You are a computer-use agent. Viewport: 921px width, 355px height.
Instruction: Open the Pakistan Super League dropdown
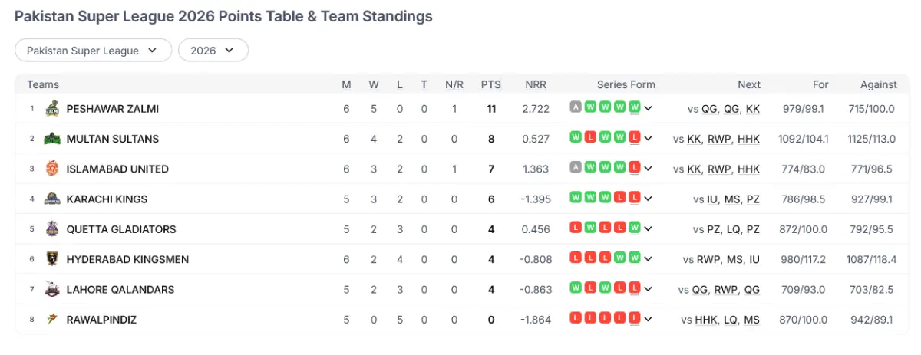click(93, 51)
